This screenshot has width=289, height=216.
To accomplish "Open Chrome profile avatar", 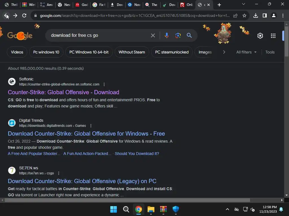I will click(x=274, y=16).
